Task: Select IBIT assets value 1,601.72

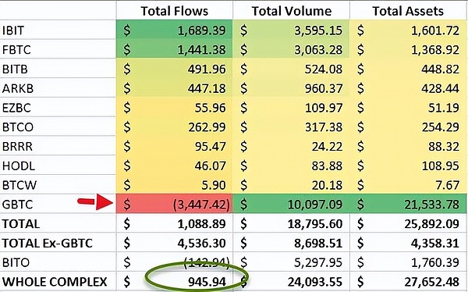Action: point(435,30)
